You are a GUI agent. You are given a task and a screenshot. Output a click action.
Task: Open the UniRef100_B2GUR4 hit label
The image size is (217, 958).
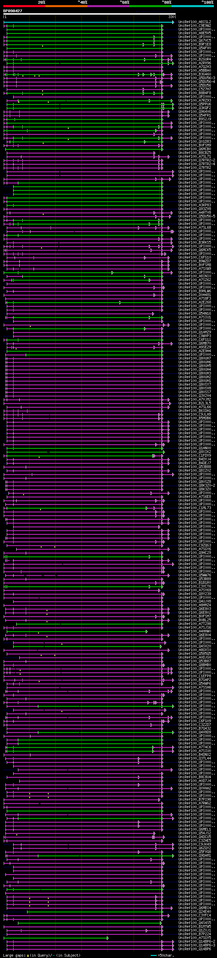point(195,59)
